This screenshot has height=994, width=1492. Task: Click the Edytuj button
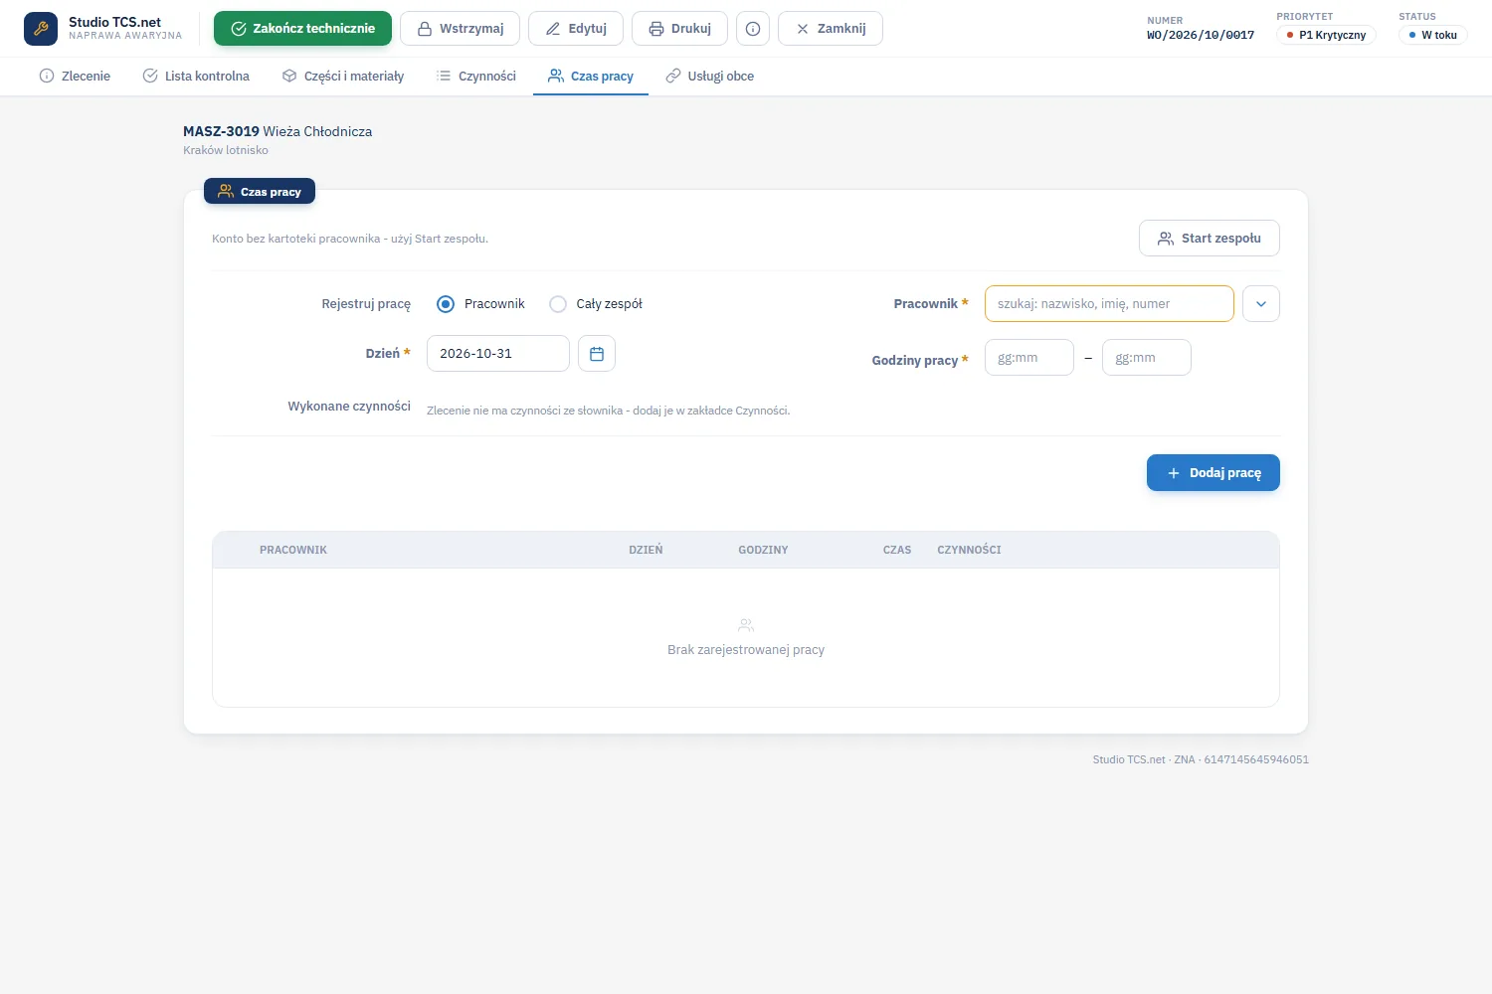click(576, 29)
